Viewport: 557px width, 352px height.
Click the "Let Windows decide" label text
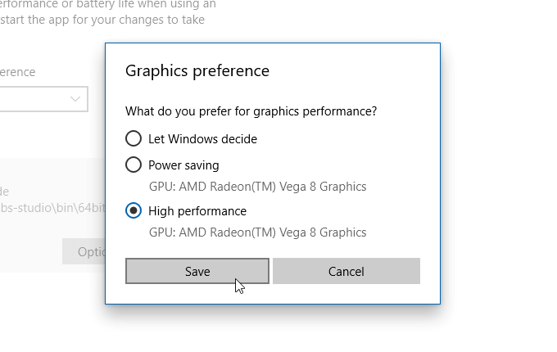pos(202,139)
